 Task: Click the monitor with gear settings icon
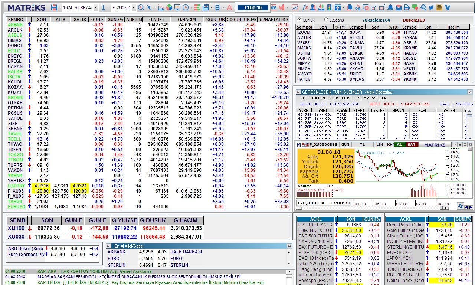[x=366, y=7]
